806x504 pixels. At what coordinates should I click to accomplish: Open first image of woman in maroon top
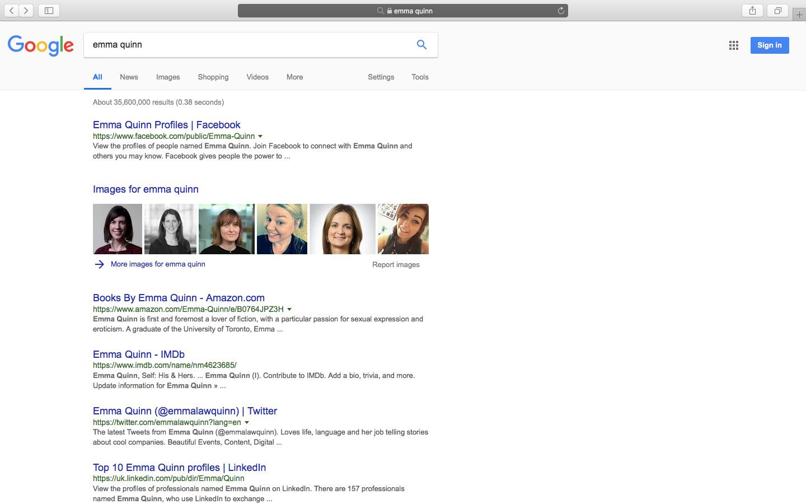[118, 229]
